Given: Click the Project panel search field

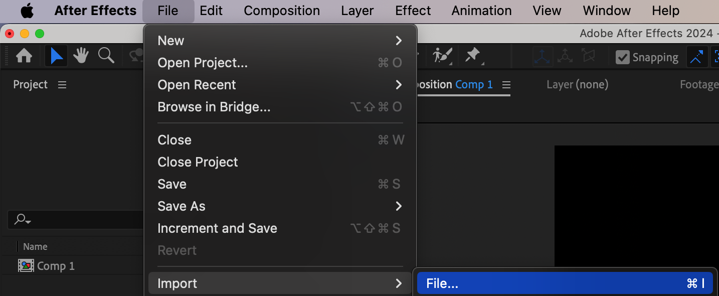Looking at the screenshot, I should [75, 219].
